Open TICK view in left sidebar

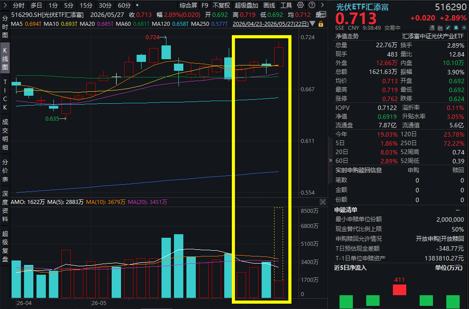(x=5, y=95)
